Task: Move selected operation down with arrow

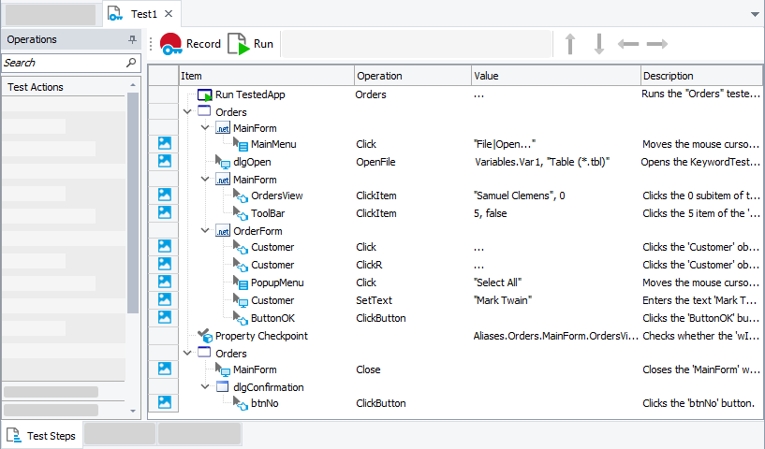Action: point(599,44)
